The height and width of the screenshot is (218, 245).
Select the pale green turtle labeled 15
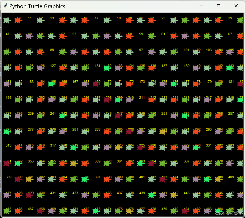[74, 20]
